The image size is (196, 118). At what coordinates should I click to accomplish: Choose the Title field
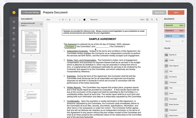coord(175,88)
